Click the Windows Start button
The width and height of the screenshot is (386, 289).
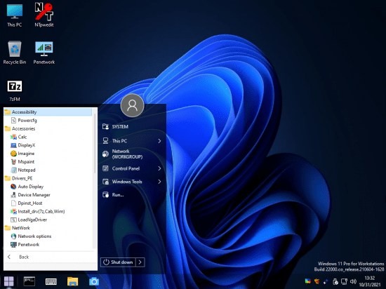9,281
